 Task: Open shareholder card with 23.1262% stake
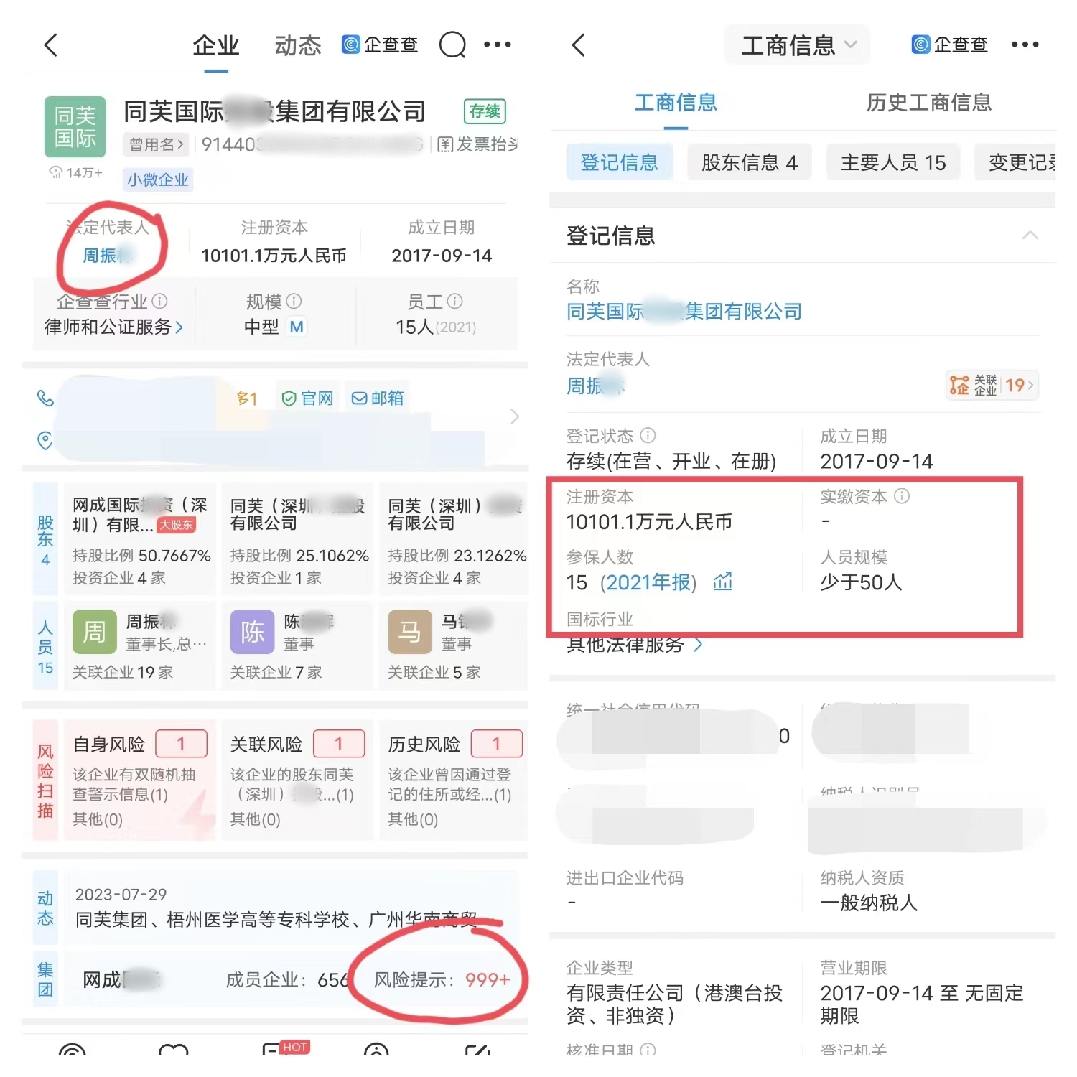(454, 539)
